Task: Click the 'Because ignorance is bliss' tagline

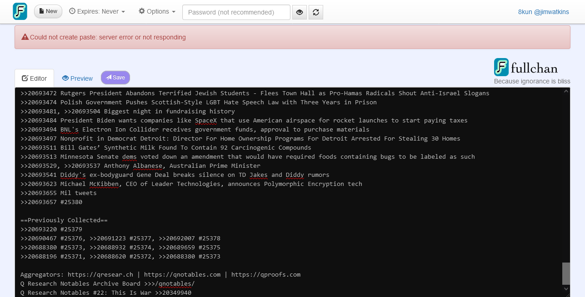Action: (532, 81)
